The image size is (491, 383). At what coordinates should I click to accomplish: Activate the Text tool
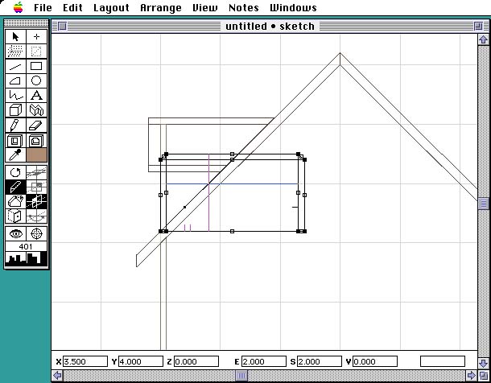36,95
